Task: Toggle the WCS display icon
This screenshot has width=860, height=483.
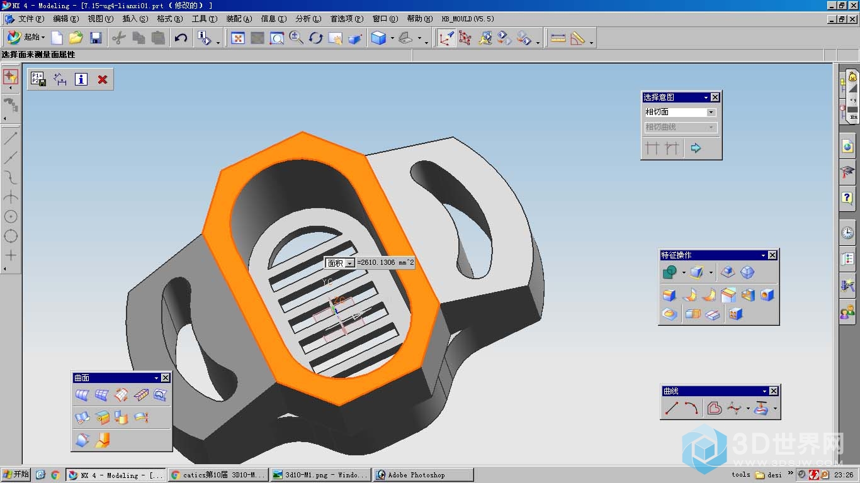Action: [446, 38]
